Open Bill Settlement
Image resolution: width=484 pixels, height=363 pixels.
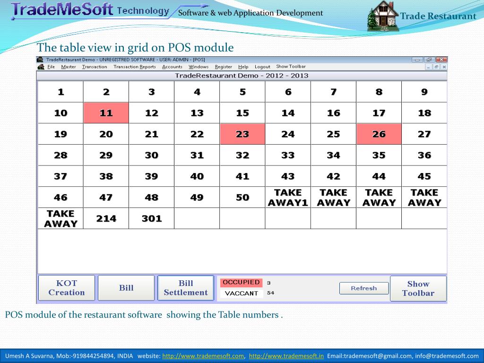pyautogui.click(x=186, y=288)
